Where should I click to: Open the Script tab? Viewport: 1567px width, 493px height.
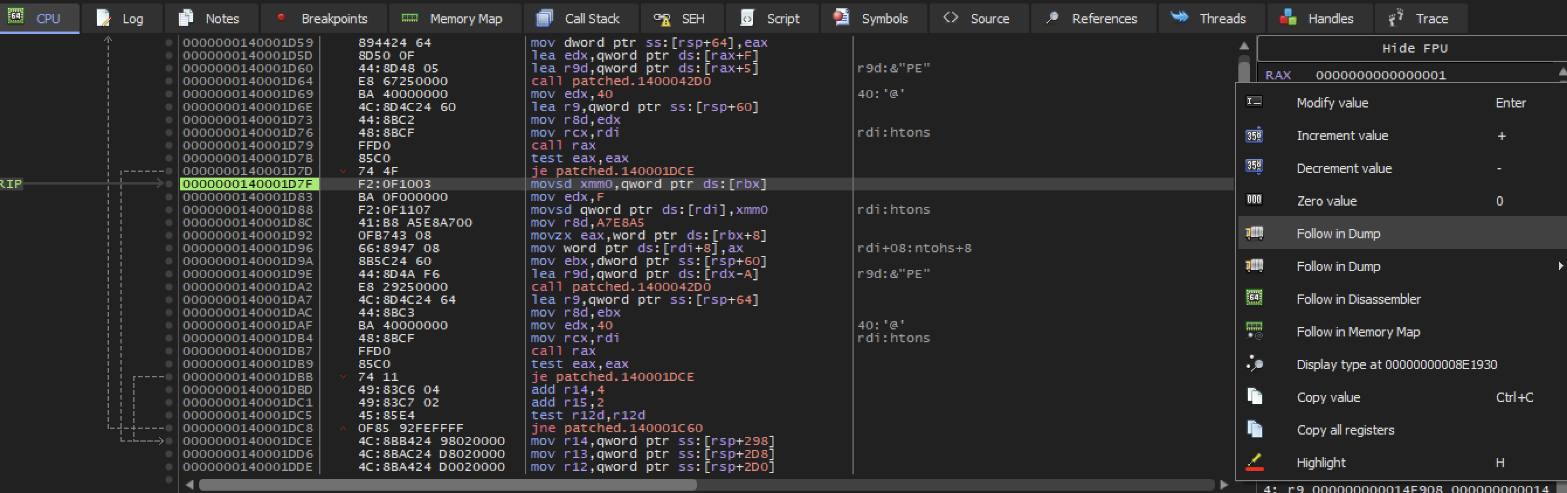(772, 18)
